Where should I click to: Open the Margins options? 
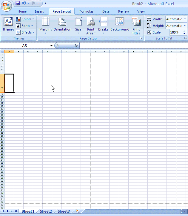coord(46,25)
